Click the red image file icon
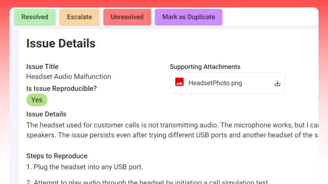328x184 pixels. pos(179,82)
